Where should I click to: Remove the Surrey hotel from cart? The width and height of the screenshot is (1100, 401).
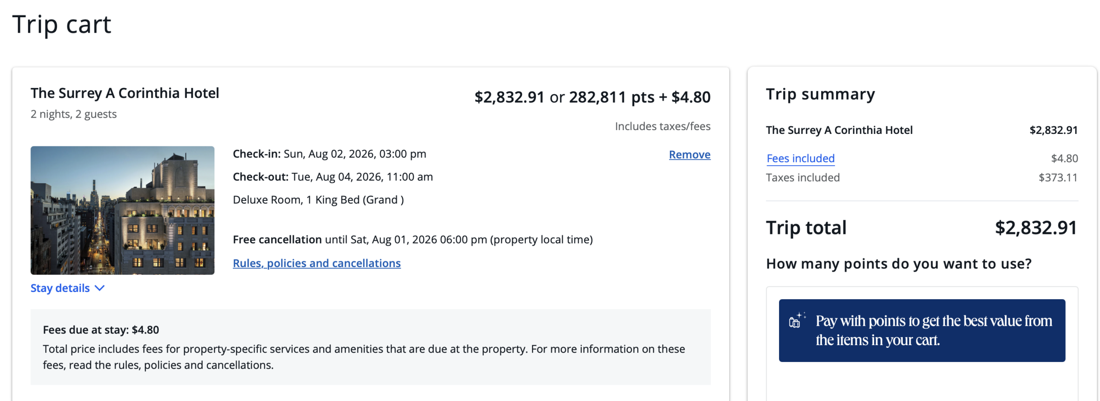689,155
